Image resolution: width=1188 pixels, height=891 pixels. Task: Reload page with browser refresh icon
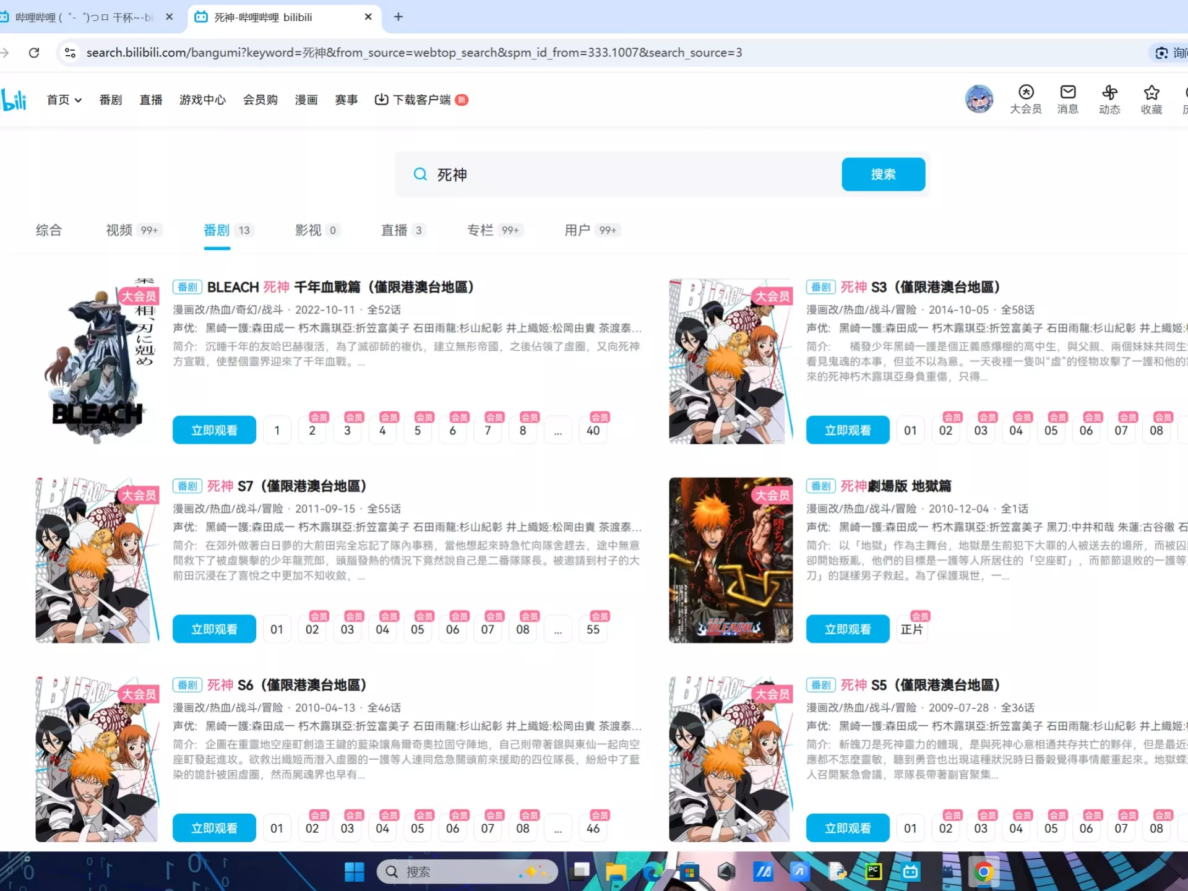34,53
